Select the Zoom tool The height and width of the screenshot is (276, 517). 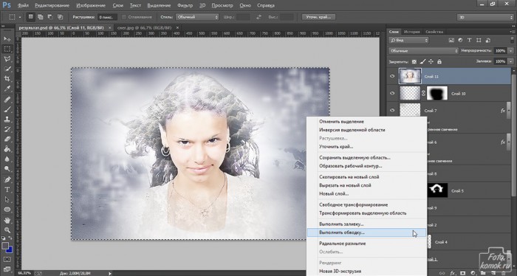point(7,230)
